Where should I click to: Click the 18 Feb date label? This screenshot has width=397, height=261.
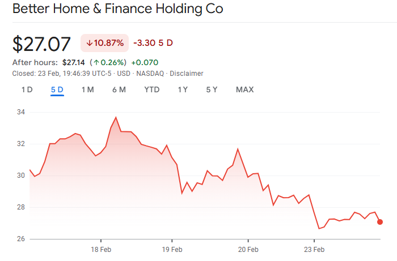[100, 249]
